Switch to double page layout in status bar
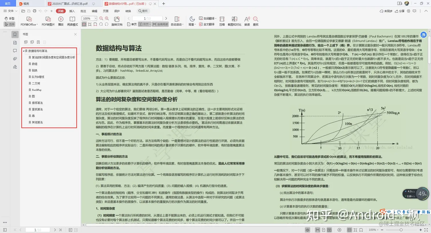Image resolution: width=431 pixels, height=233 pixels. point(329,230)
